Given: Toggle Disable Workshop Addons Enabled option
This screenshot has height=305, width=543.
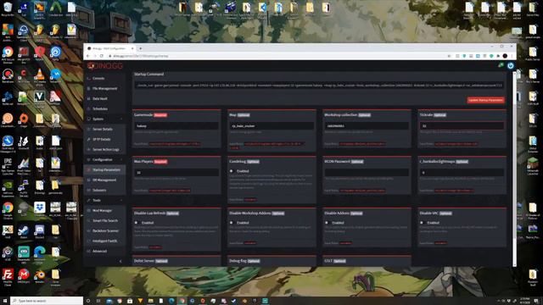Looking at the screenshot, I should 232,223.
